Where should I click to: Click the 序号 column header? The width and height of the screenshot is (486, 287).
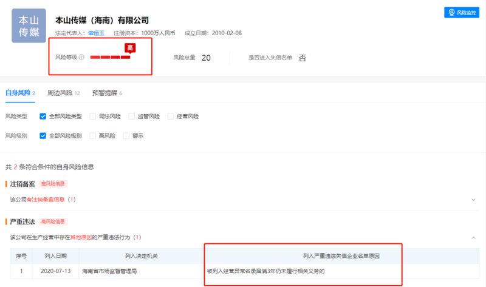[x=21, y=256]
